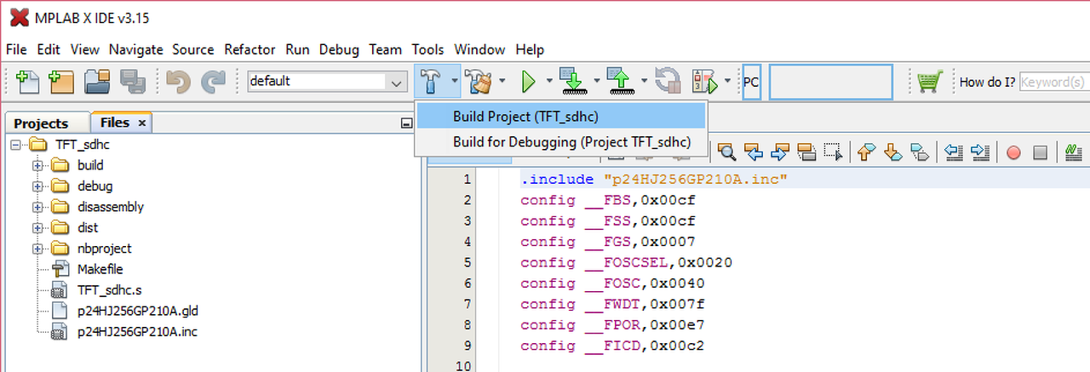Image resolution: width=1090 pixels, height=372 pixels.
Task: Start macro recording with red circle
Action: (x=1013, y=152)
